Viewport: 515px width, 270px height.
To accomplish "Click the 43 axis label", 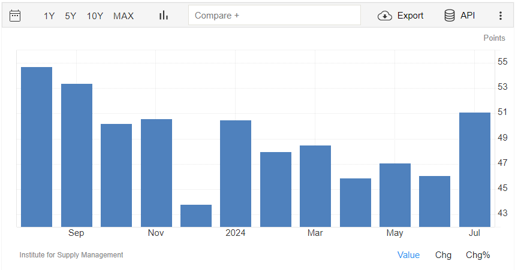I will [502, 213].
